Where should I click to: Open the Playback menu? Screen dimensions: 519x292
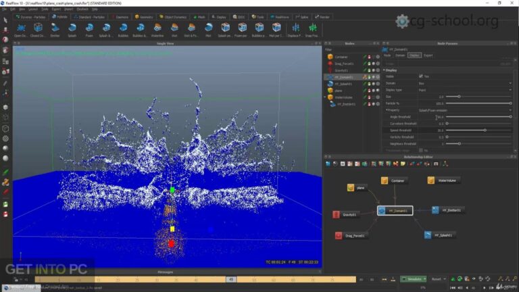(x=82, y=9)
